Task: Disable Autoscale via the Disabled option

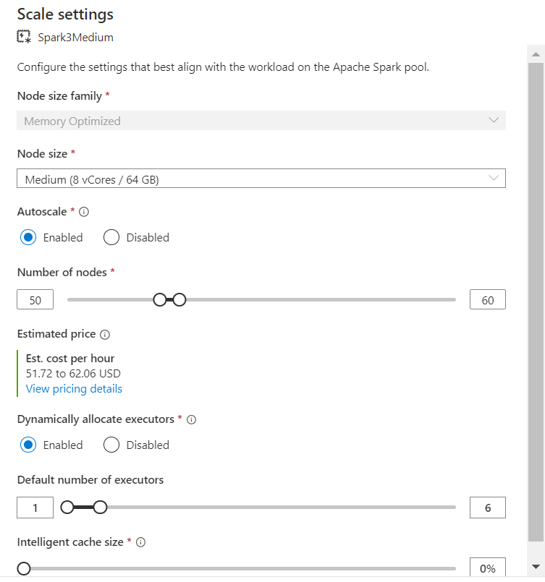Action: pos(111,237)
